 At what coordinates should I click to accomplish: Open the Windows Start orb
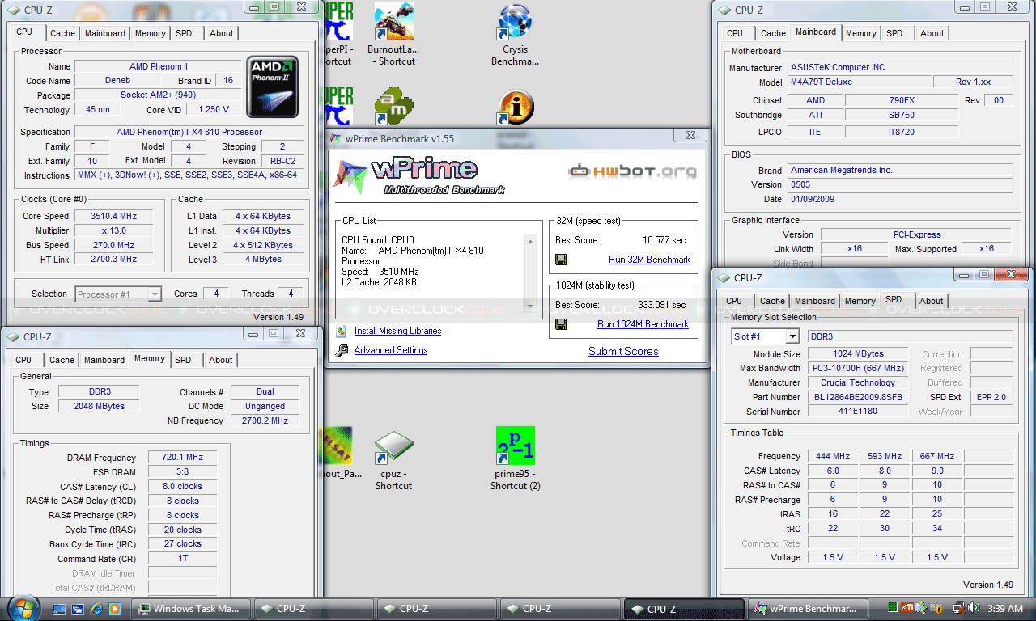[22, 608]
